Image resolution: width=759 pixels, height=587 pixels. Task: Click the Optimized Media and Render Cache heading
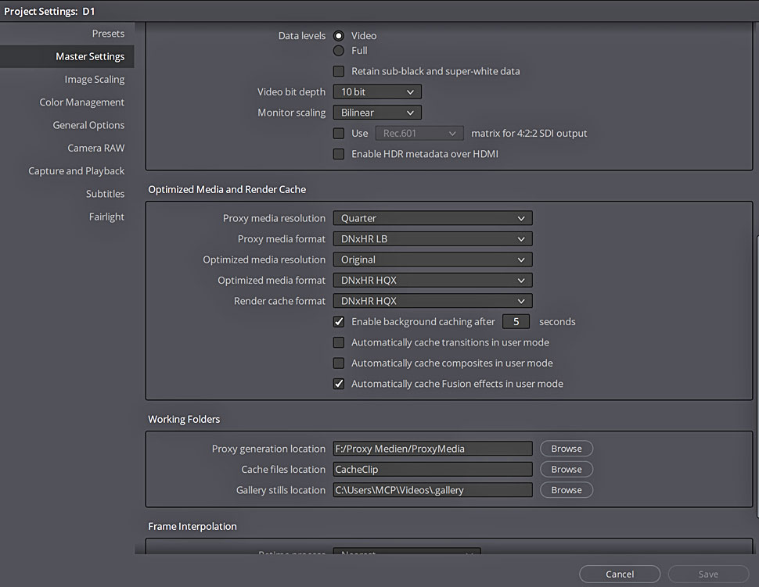[x=227, y=189]
